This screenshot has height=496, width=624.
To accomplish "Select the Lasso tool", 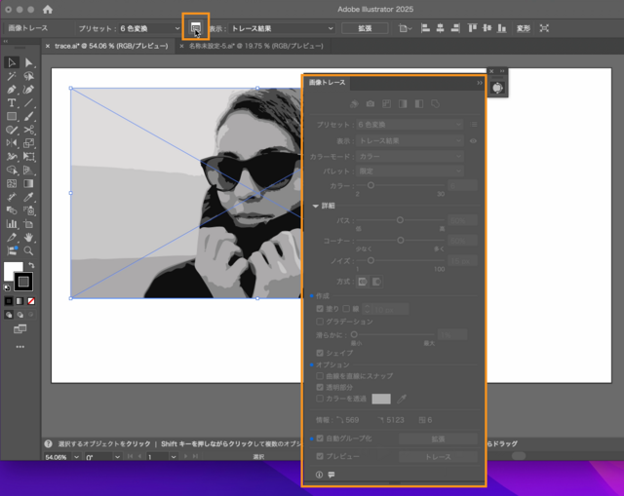I will coord(28,76).
